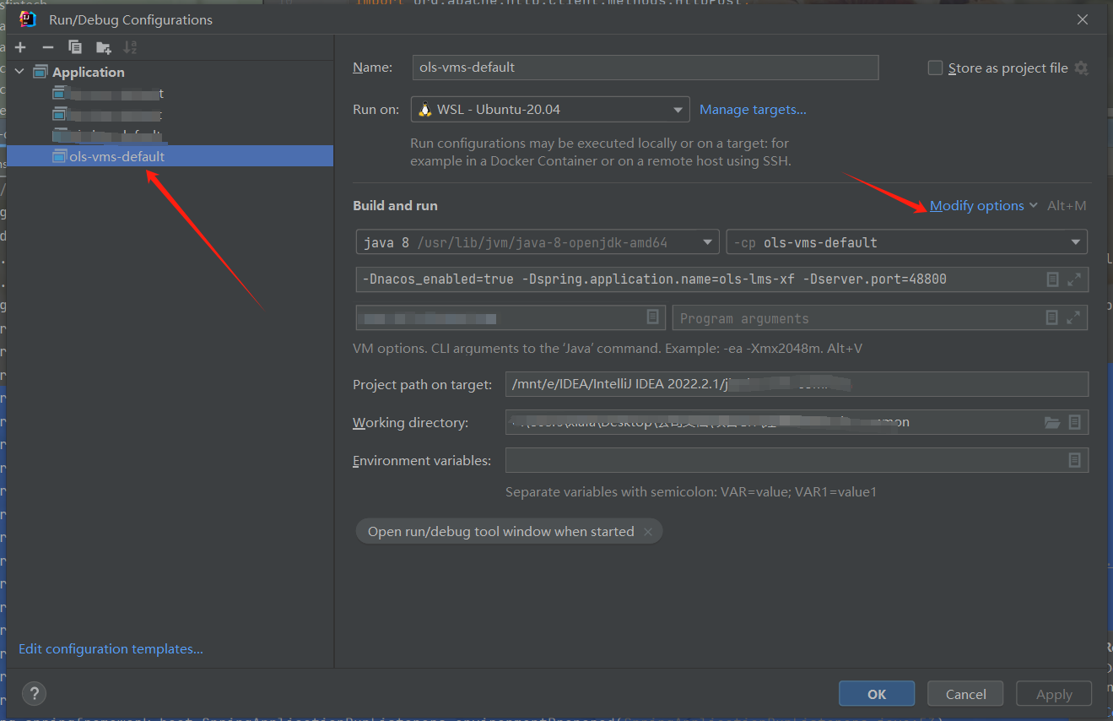Edit Environment variables via list icon

click(1074, 460)
